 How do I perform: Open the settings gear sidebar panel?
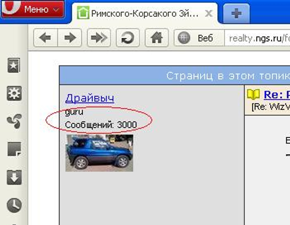(14, 93)
